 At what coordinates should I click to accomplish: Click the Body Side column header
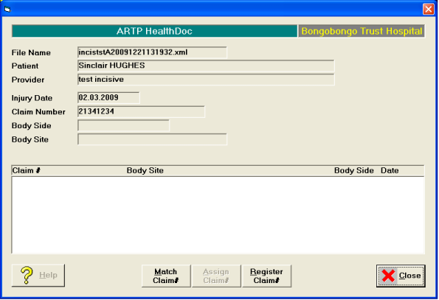354,170
